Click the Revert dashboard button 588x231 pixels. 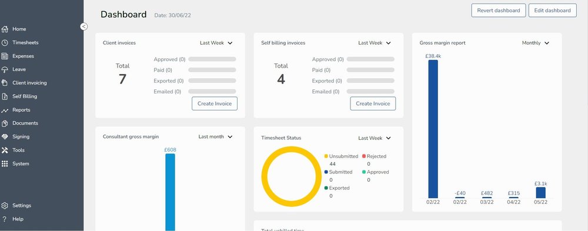499,11
